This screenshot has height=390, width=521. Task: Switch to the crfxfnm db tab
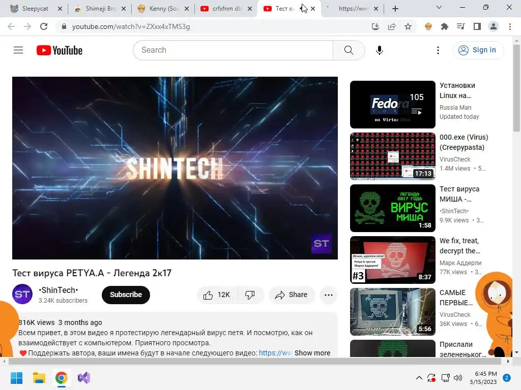(x=226, y=9)
